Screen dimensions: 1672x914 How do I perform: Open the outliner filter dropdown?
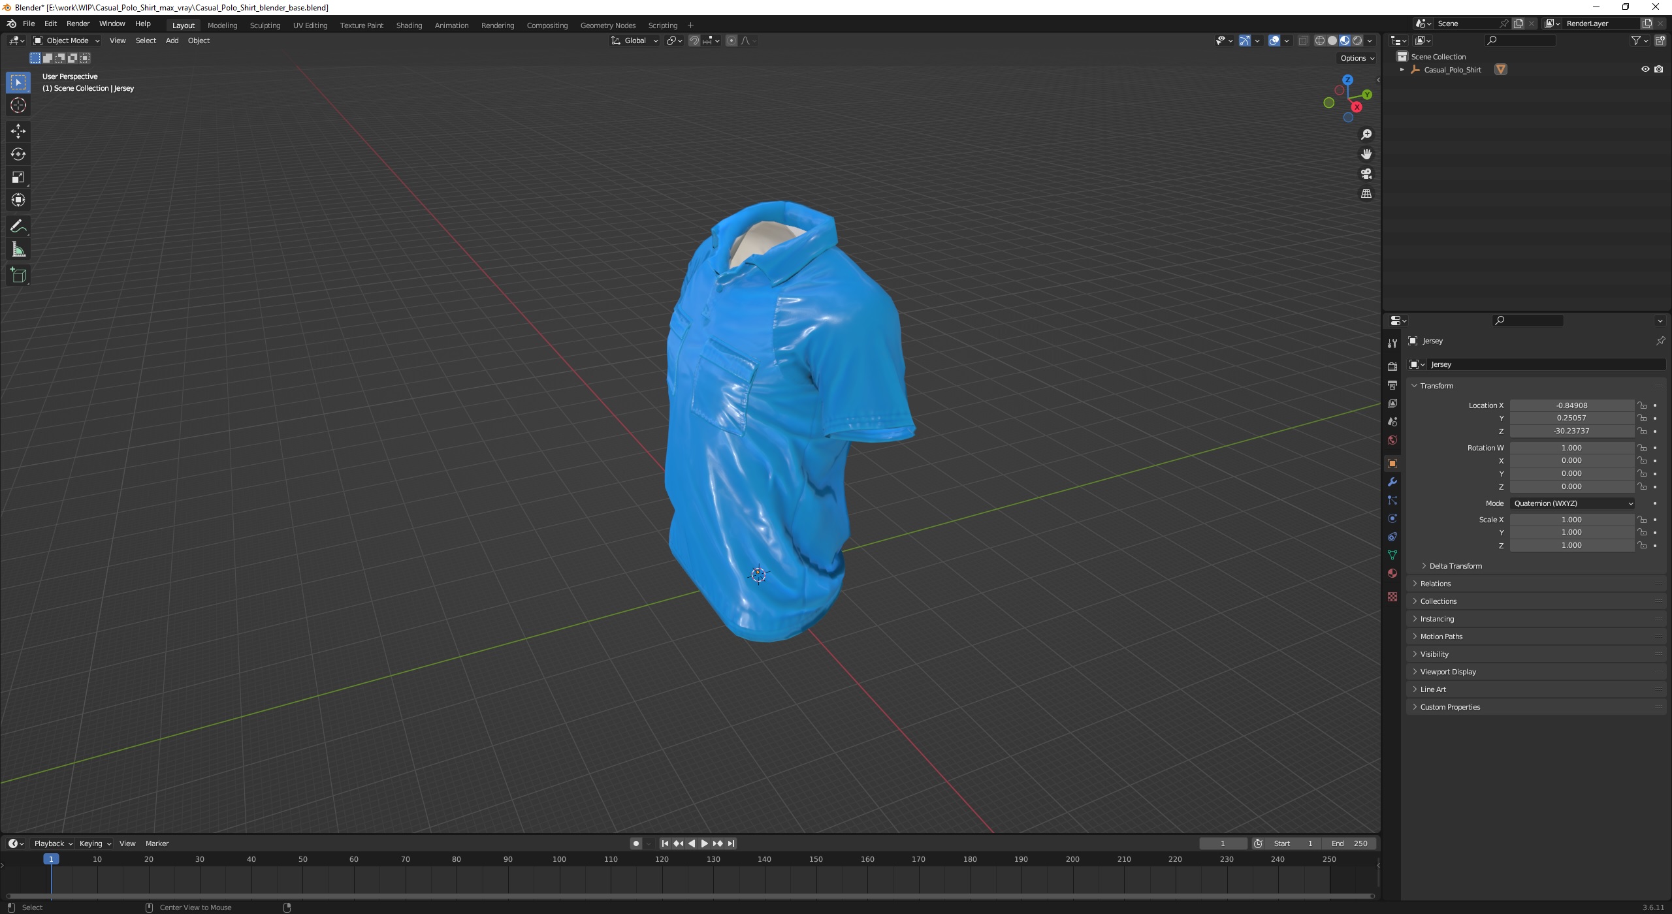tap(1639, 40)
